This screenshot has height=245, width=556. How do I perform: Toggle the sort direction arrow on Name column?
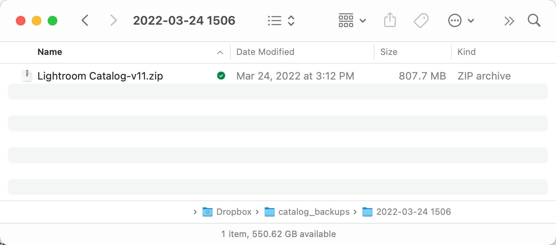tap(220, 52)
